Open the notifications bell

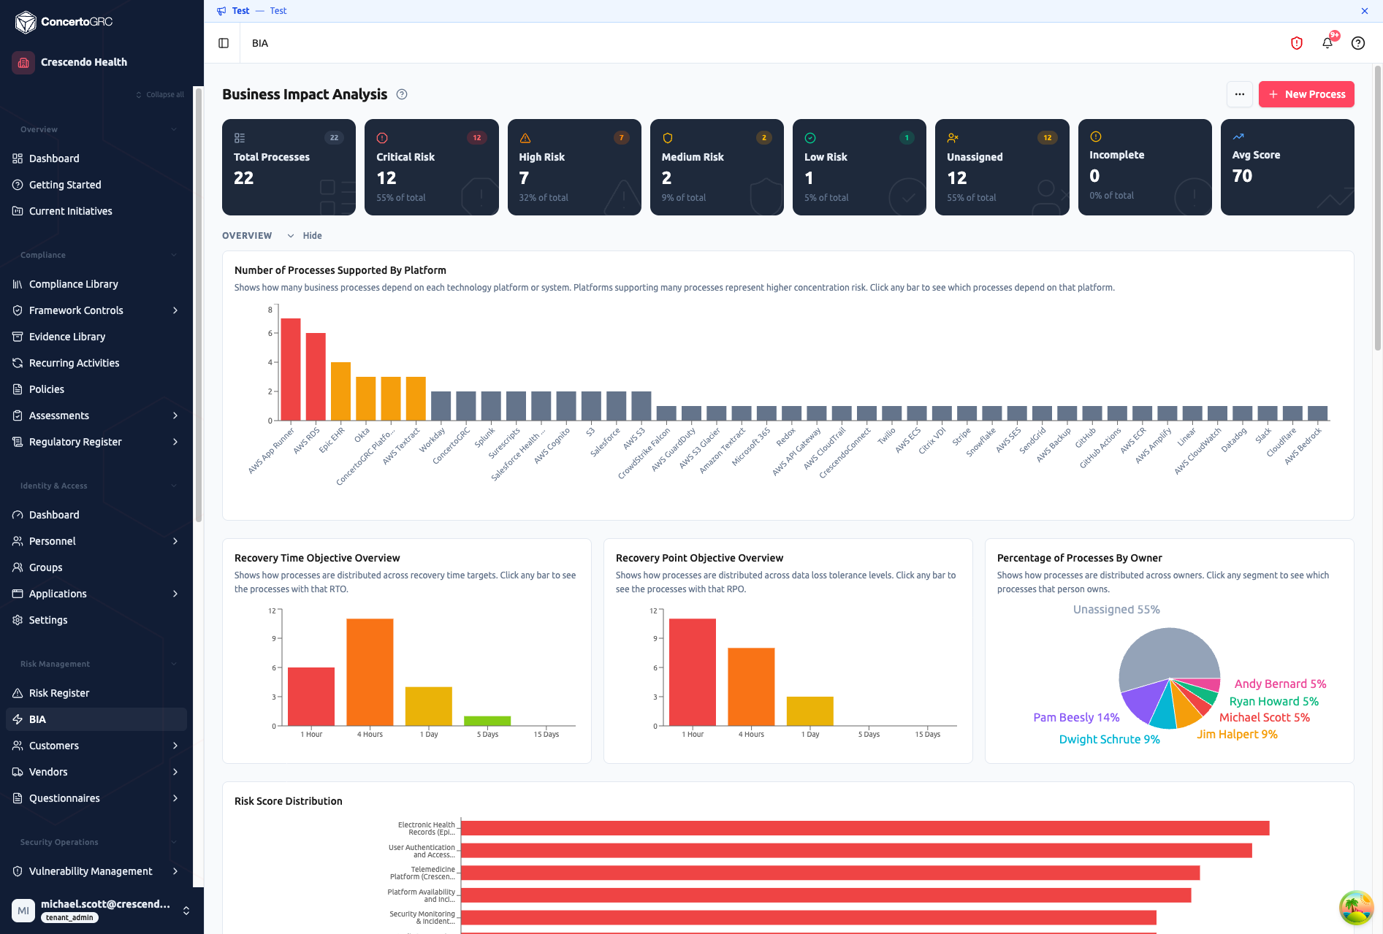coord(1327,43)
